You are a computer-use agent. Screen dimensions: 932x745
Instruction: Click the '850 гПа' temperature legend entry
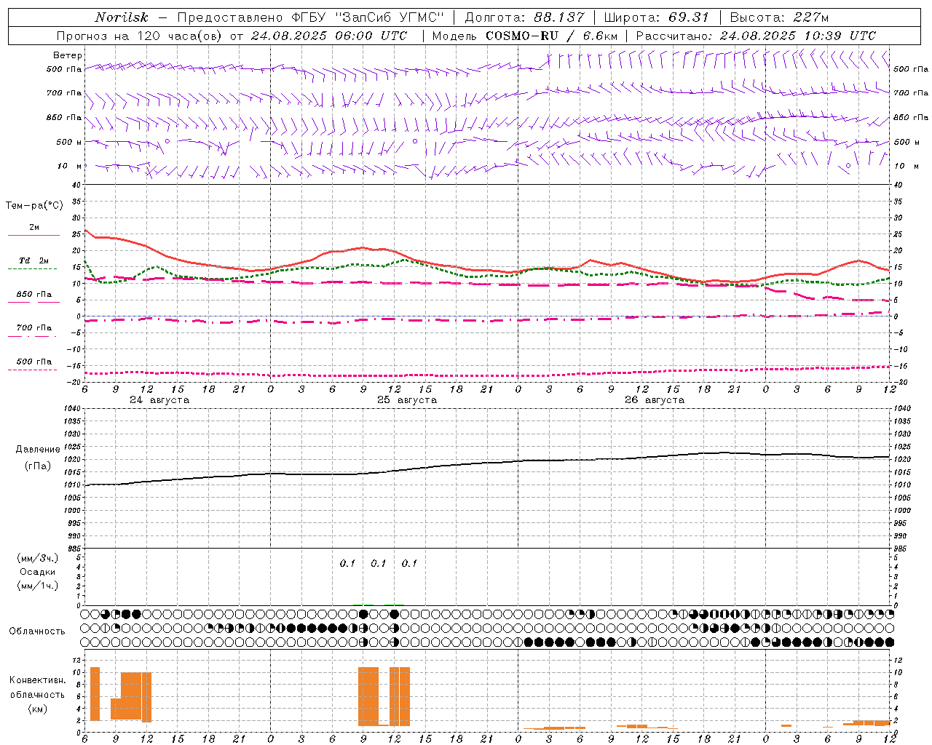click(34, 295)
